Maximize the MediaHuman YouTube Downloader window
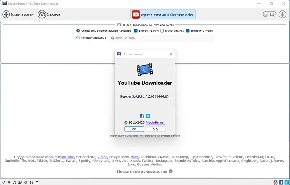 (x=271, y=3)
